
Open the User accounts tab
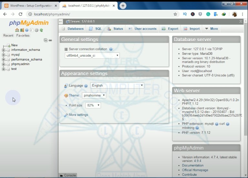pos(142,29)
